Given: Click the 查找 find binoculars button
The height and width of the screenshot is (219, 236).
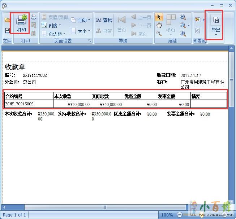Looking at the screenshot, I should coord(104,20).
